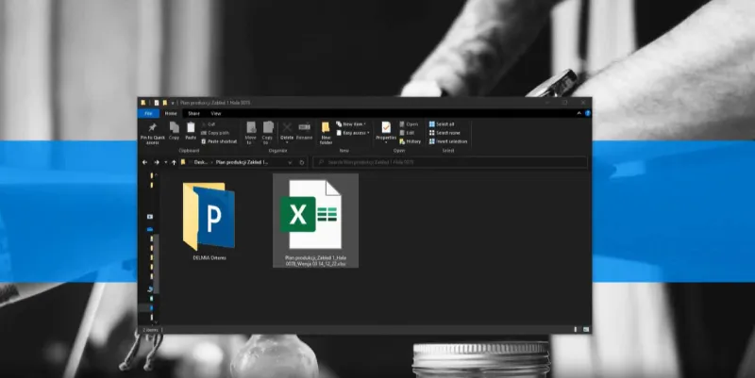755x378 pixels.
Task: Switch to the View ribbon tab
Action: (216, 113)
